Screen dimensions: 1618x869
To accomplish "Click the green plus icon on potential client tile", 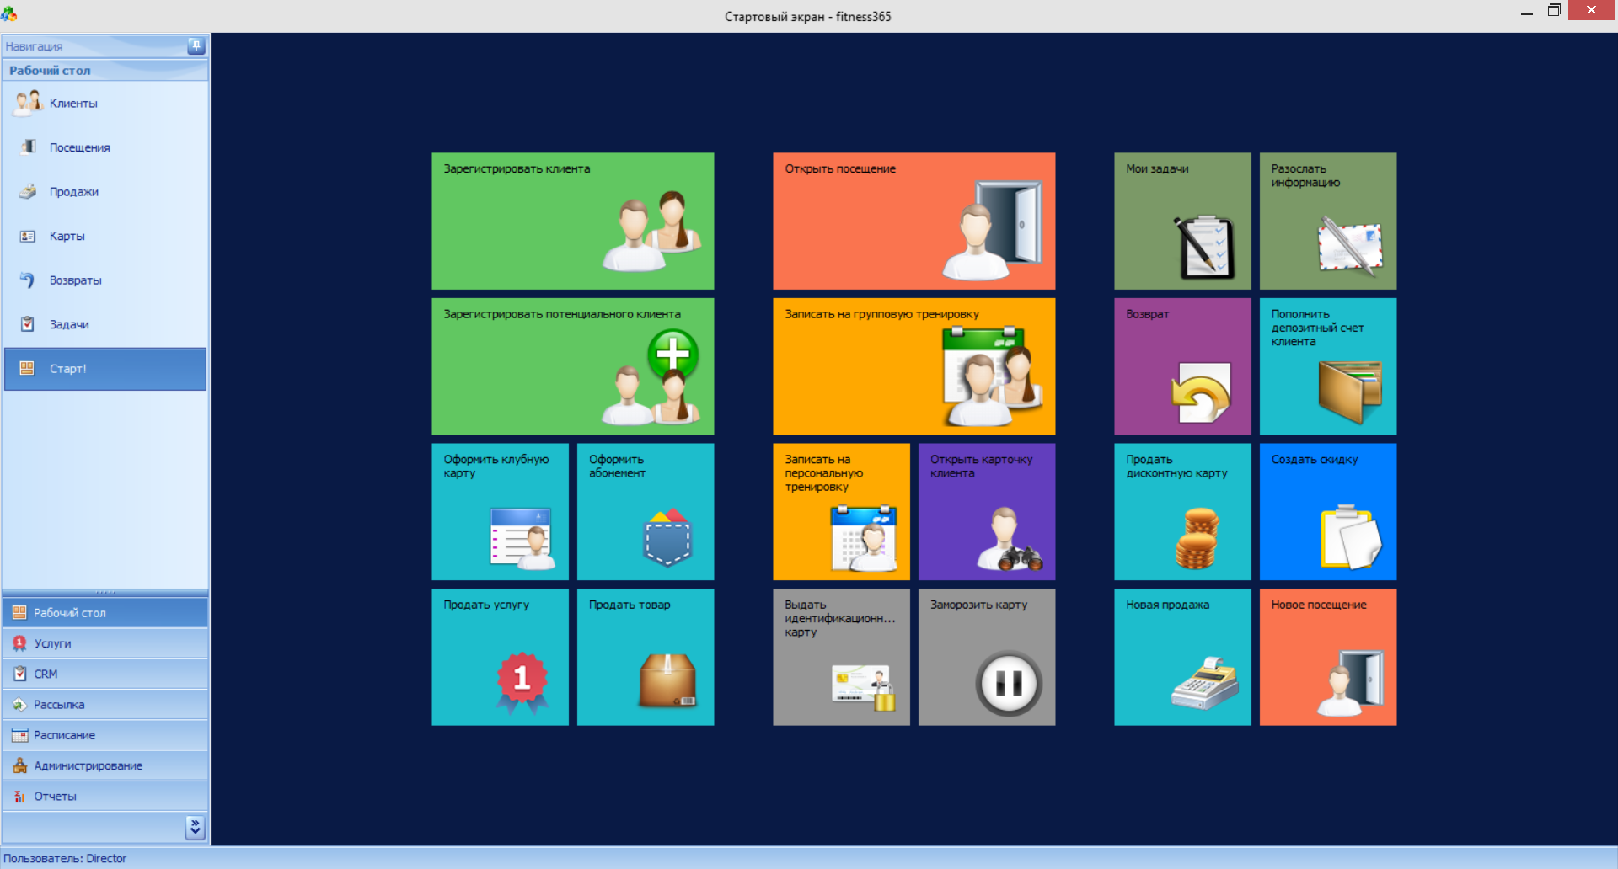I will [672, 353].
